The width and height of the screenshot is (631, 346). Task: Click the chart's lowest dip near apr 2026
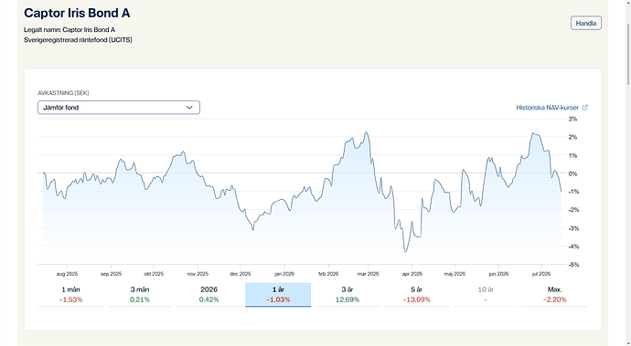tap(406, 252)
